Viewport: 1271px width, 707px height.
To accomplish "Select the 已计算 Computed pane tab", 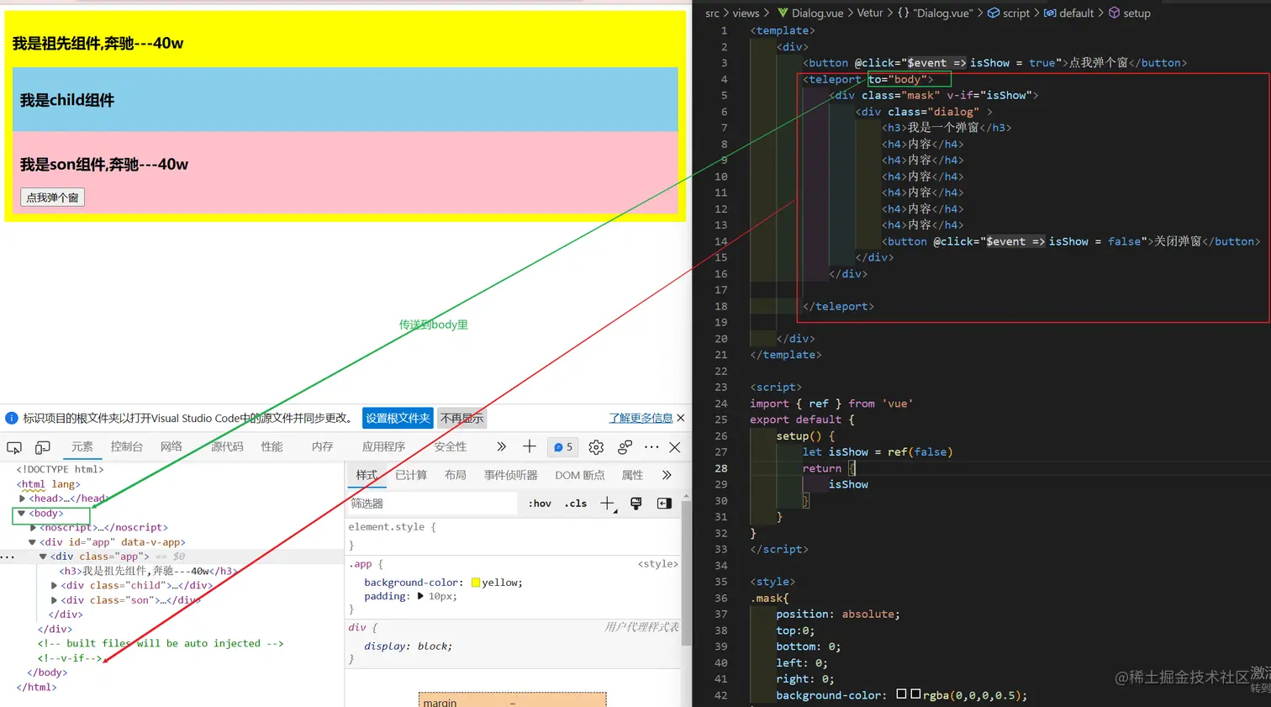I will [411, 475].
